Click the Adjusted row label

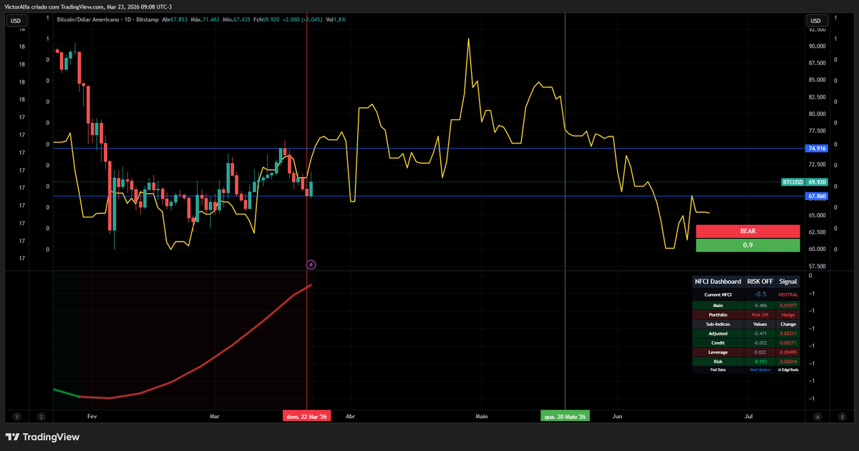[x=718, y=333]
